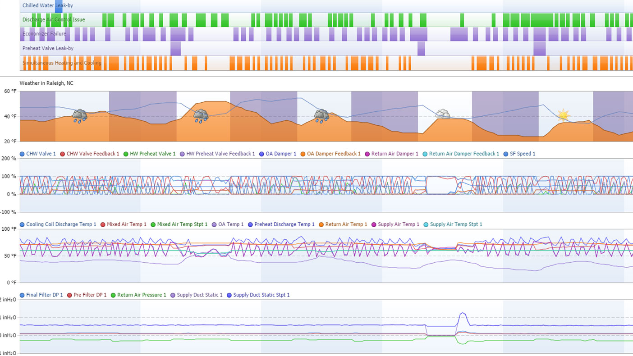Click the first Preheat Valve Leak-by fault block
The width and height of the screenshot is (633, 356).
pos(175,49)
